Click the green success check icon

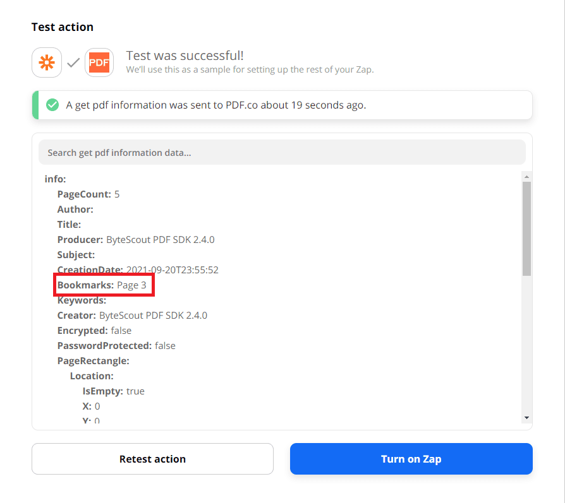[52, 105]
